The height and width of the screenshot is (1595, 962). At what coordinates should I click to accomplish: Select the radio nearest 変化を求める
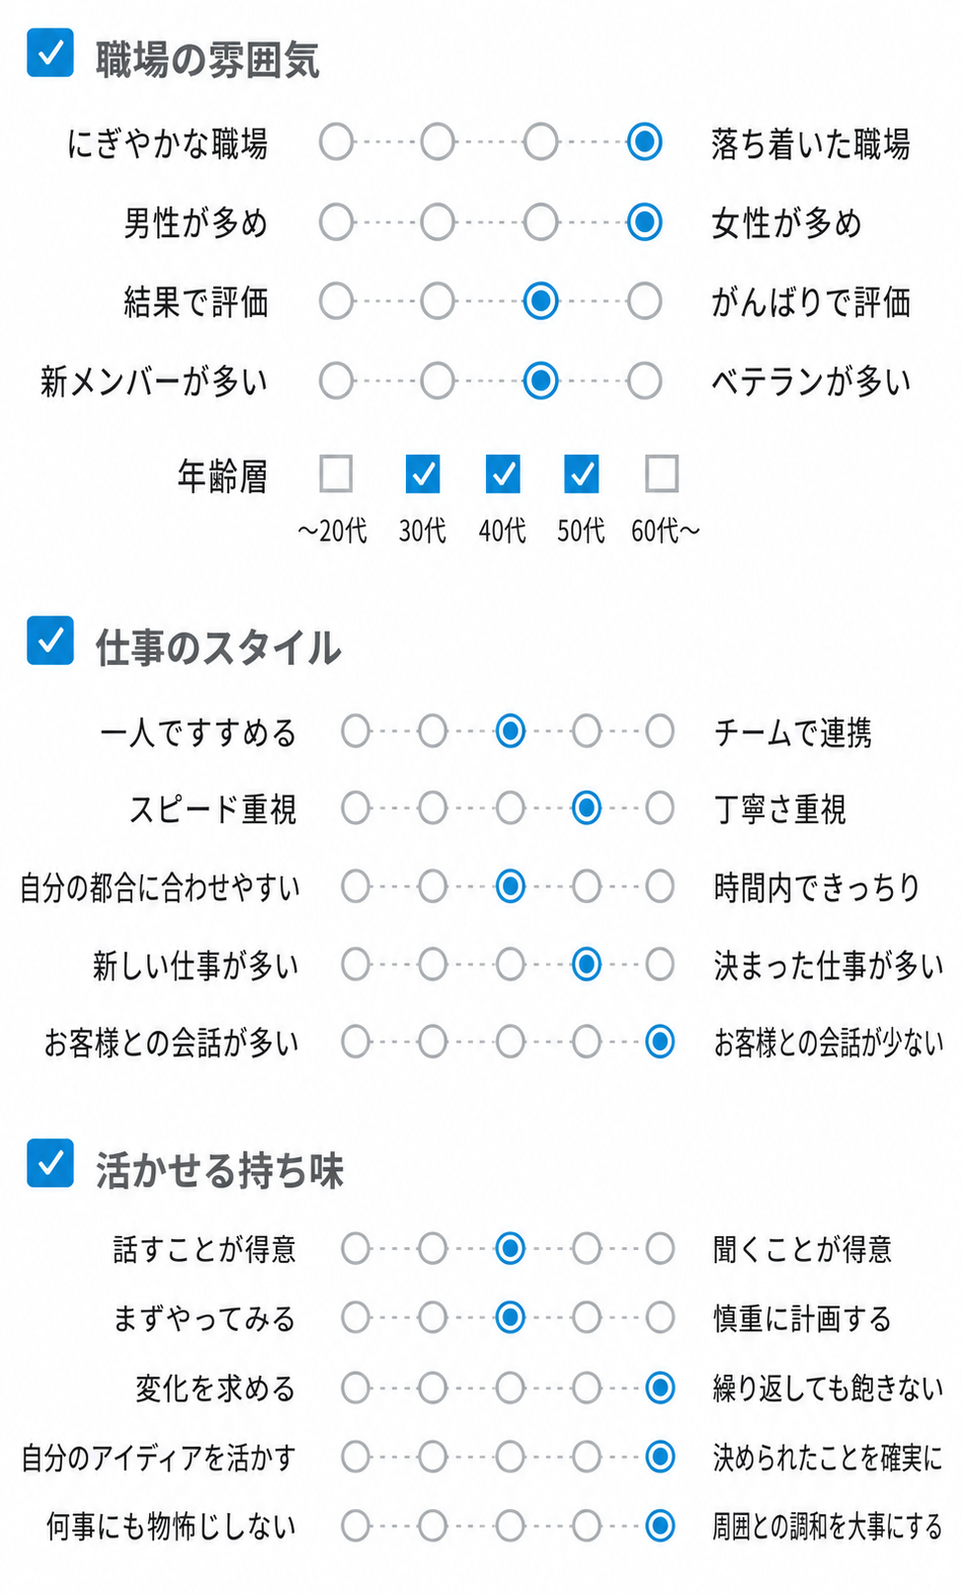(x=356, y=1387)
